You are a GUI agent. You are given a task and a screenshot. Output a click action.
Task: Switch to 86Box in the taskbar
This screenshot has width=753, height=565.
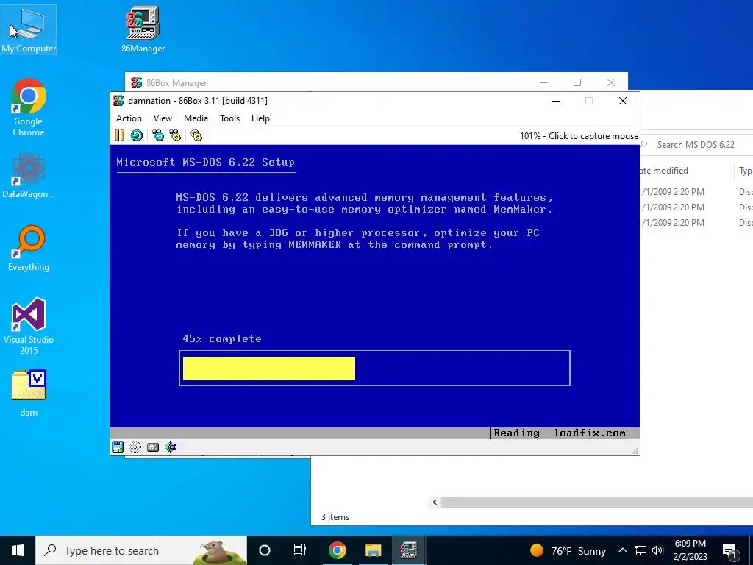409,550
